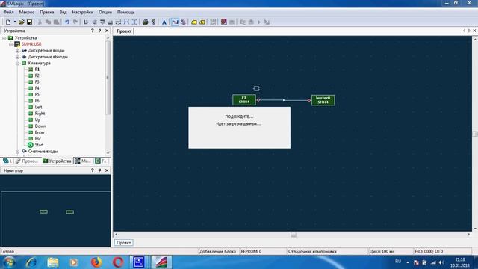
Task: Select the F4 key in tree
Action: click(x=37, y=88)
